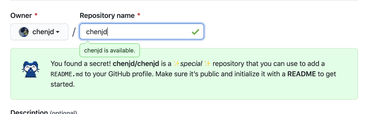The image size is (385, 114).
Task: Click the sparkle emoji before "special"
Action: click(x=177, y=64)
